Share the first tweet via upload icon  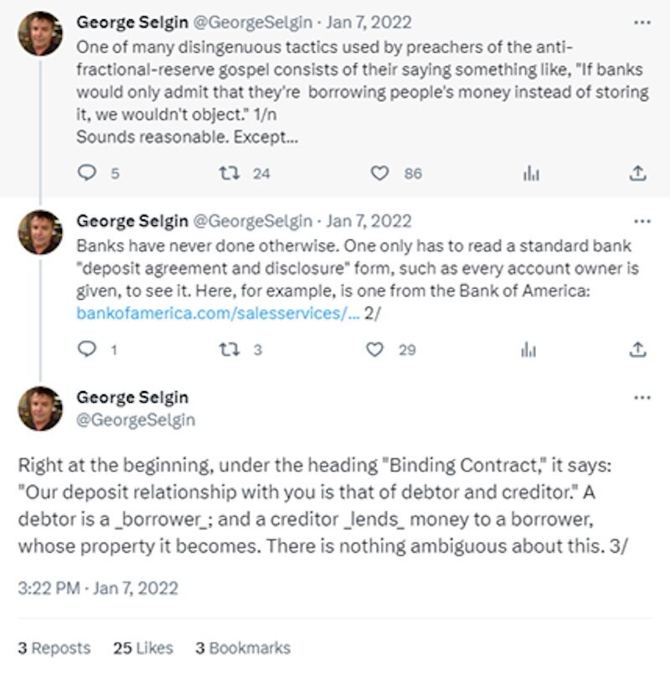click(x=637, y=173)
